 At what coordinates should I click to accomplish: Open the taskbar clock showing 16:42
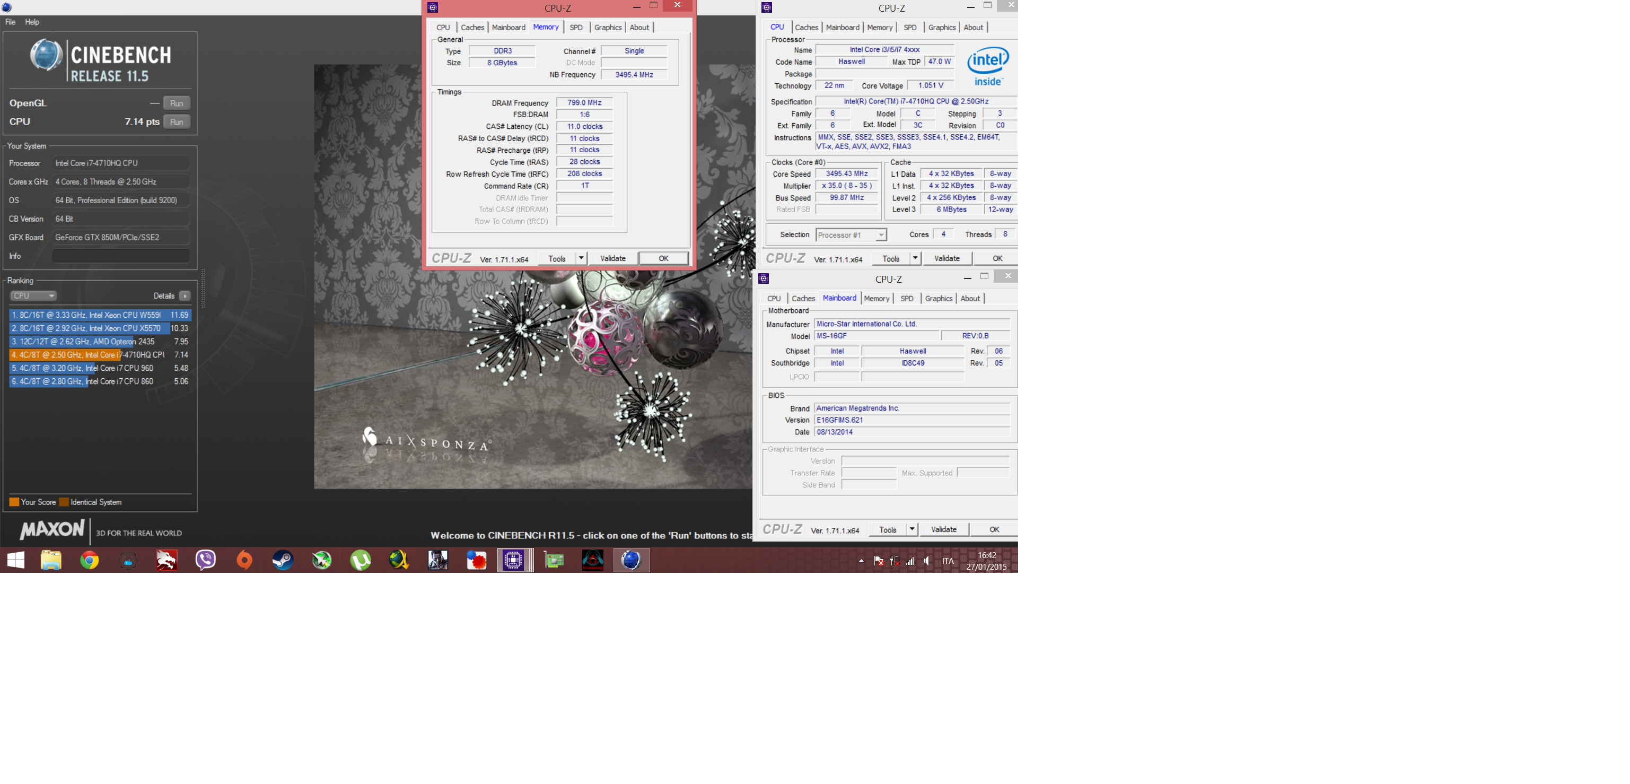pyautogui.click(x=986, y=561)
